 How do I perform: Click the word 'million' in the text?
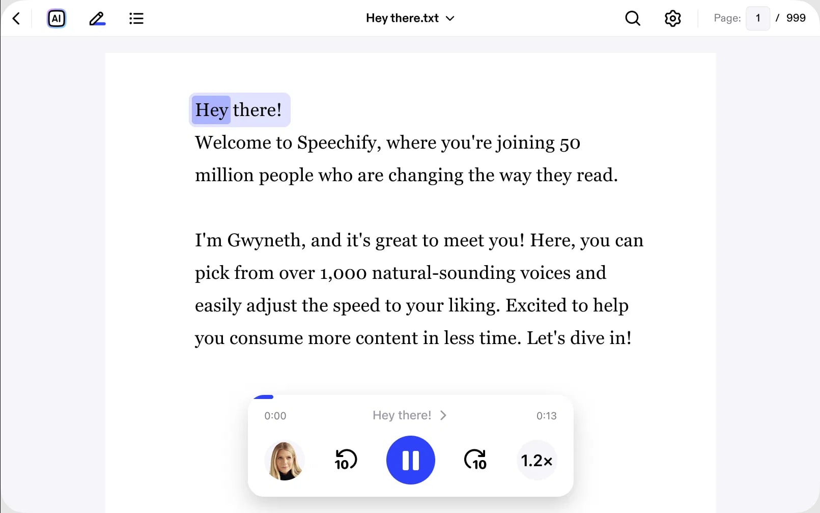pyautogui.click(x=224, y=175)
